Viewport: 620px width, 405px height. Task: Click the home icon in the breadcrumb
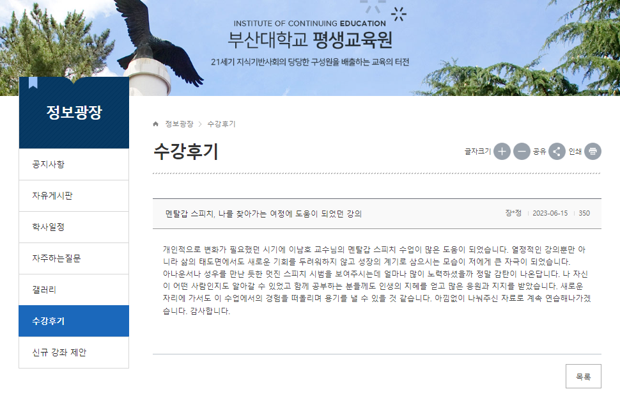point(156,123)
